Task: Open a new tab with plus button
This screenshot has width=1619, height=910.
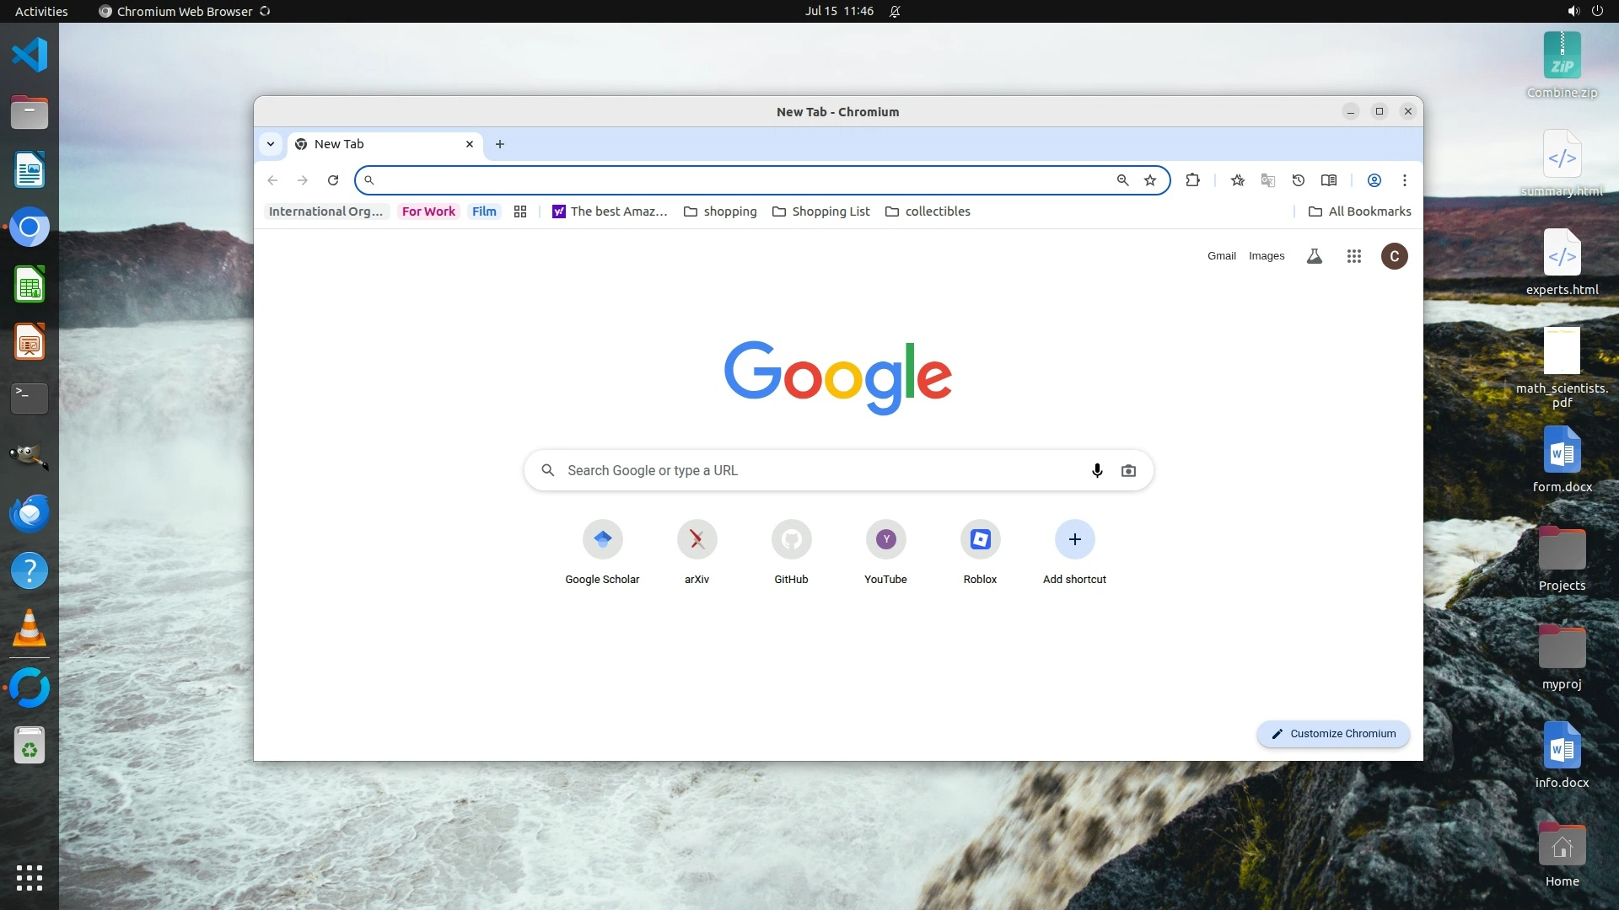Action: tap(500, 144)
